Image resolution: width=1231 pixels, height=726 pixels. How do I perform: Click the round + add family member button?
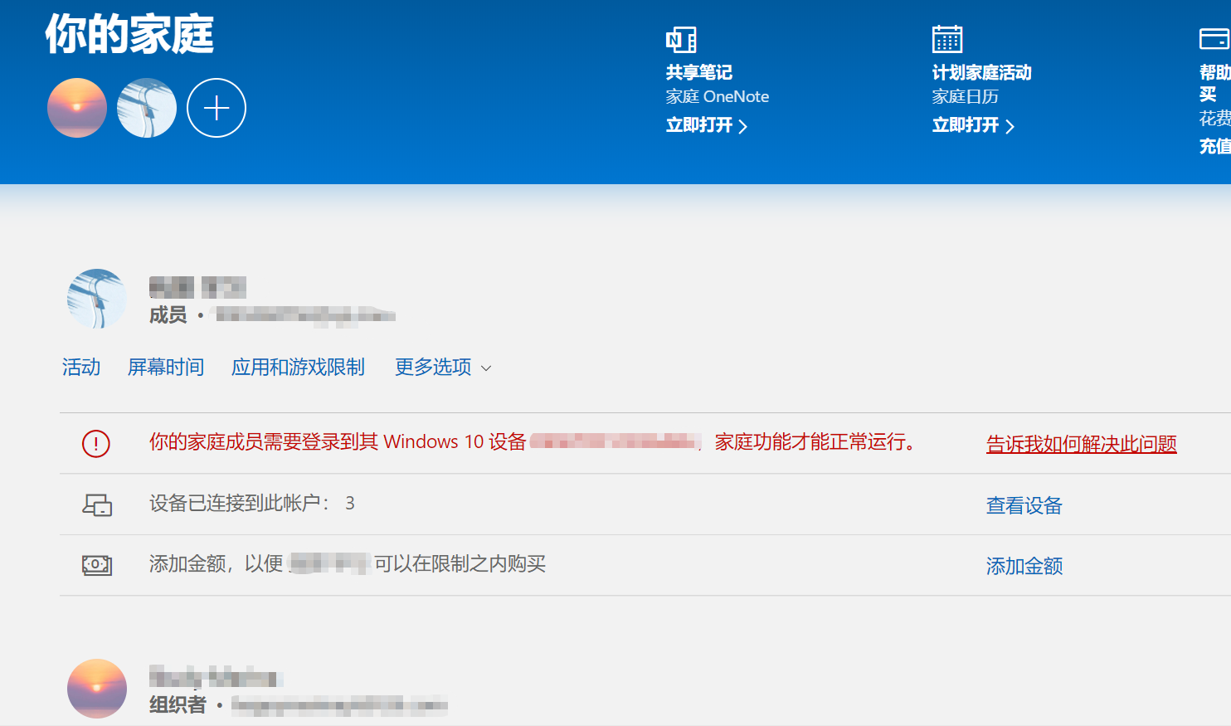click(216, 107)
